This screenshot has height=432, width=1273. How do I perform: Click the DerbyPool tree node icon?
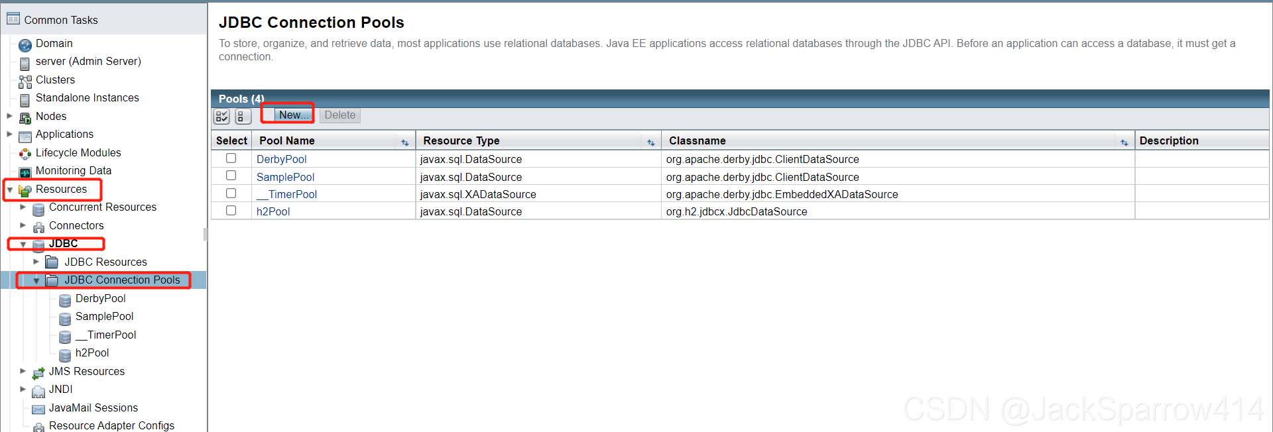point(65,301)
